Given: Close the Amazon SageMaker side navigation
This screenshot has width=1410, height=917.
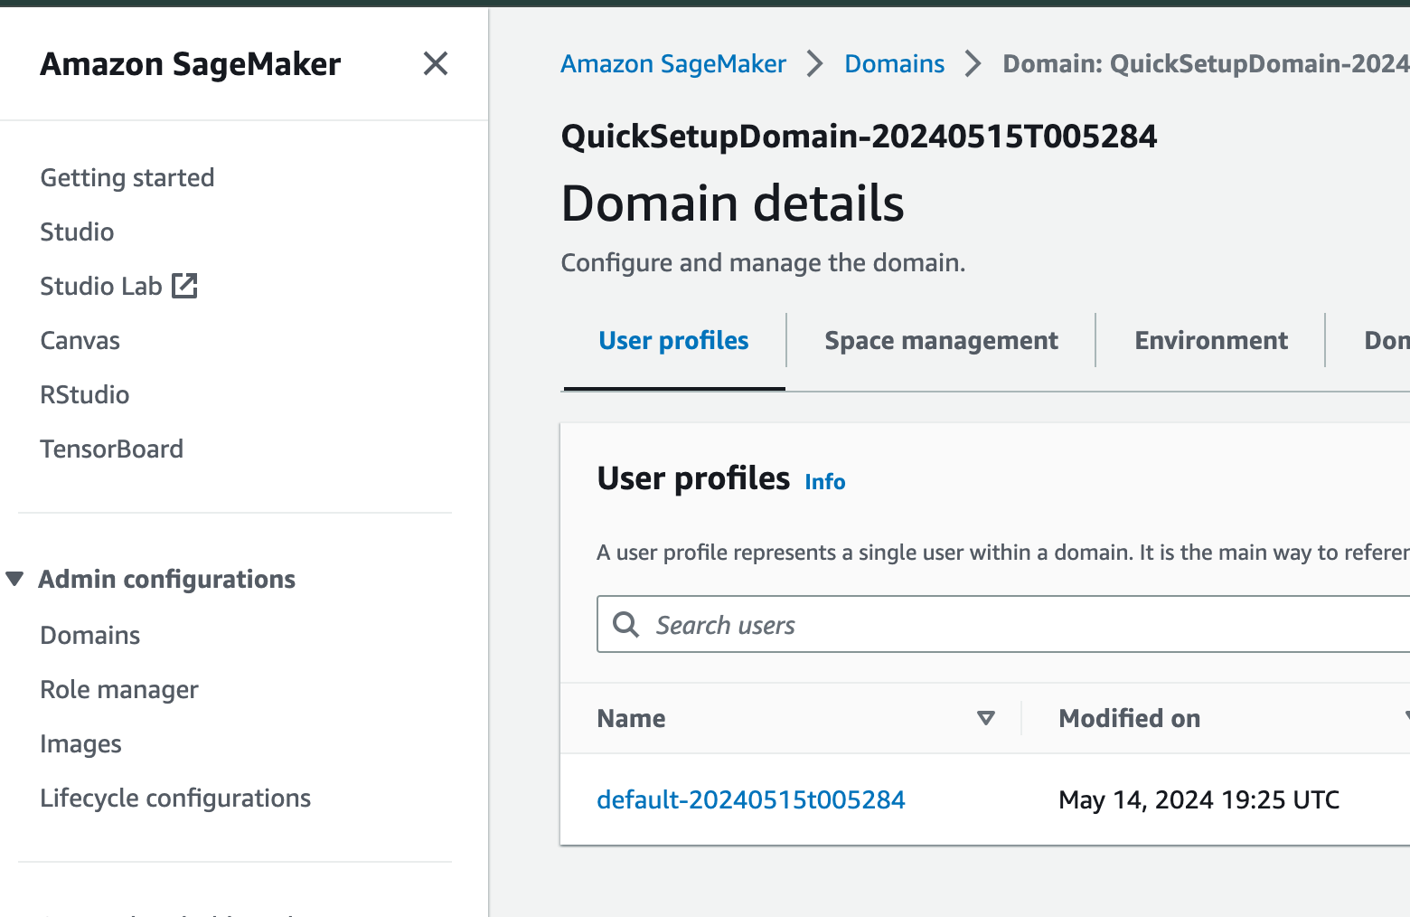Looking at the screenshot, I should [x=436, y=64].
